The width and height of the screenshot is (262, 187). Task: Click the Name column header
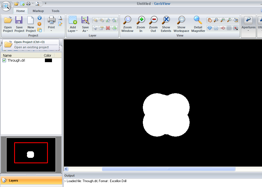pyautogui.click(x=21, y=55)
